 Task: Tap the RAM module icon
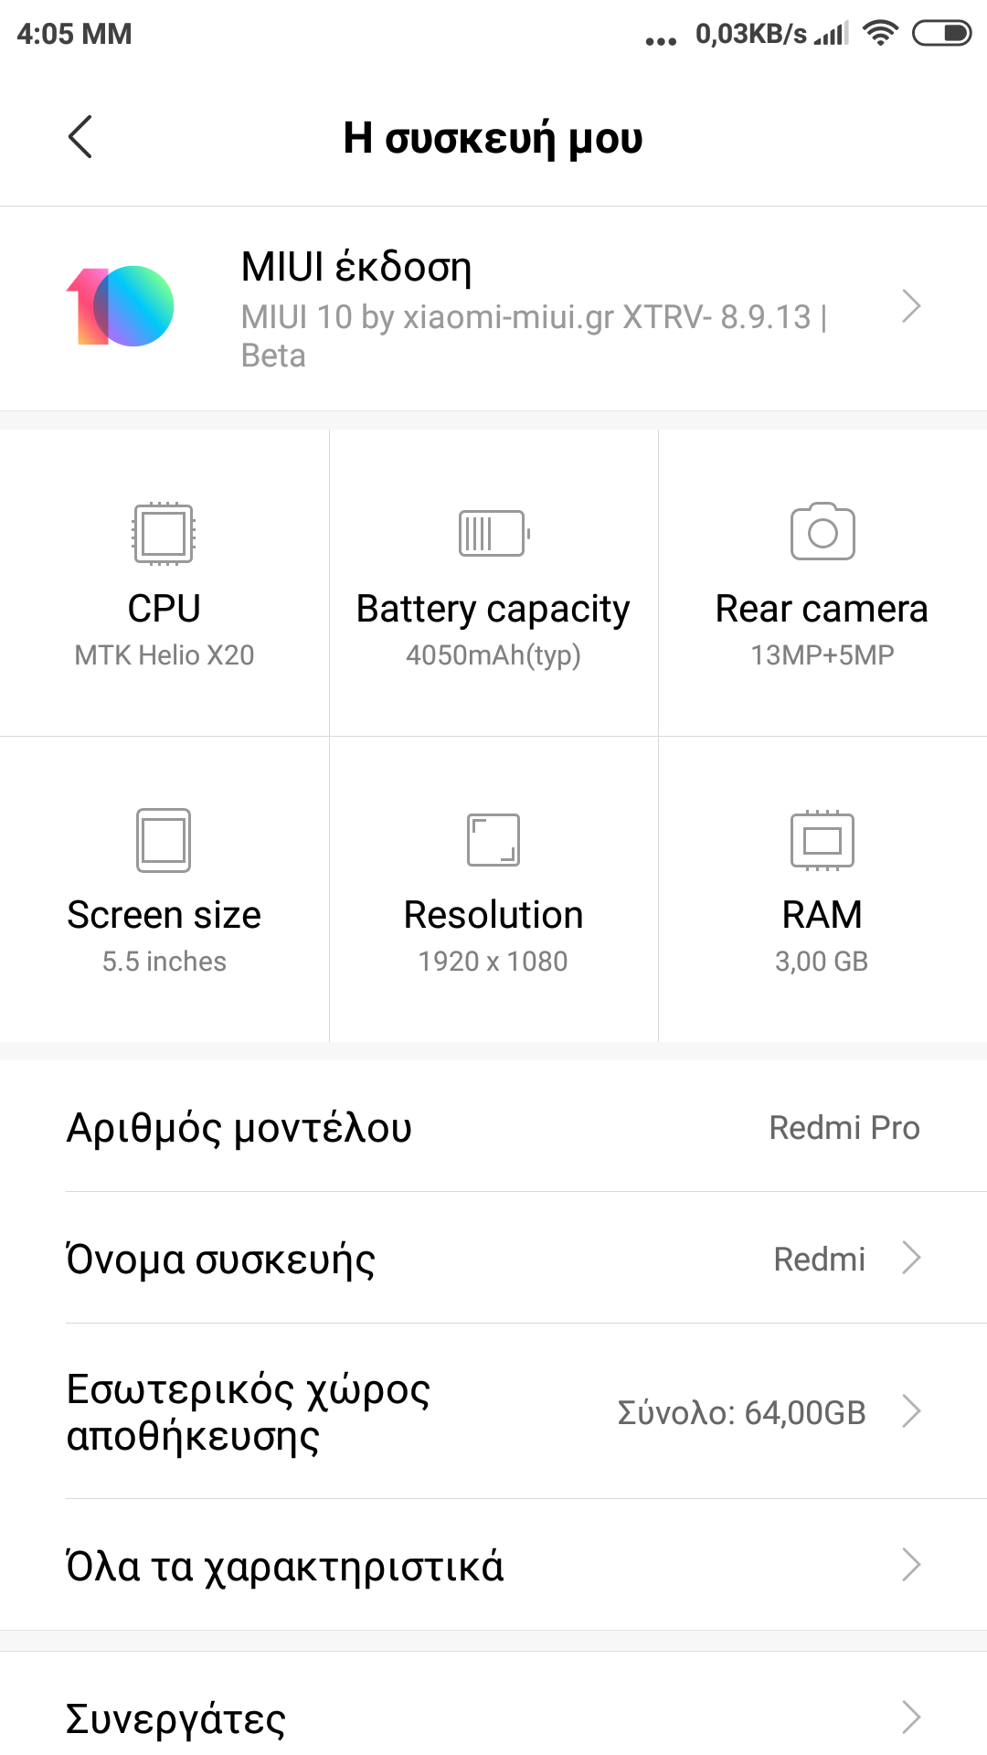(x=822, y=839)
